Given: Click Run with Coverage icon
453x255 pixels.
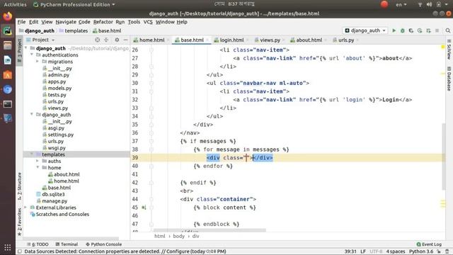Looking at the screenshot, I should [411, 30].
